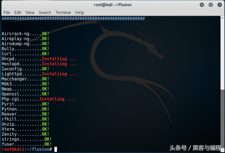Click the strings OK line
Screen dimensions: 225x153
coord(27,139)
